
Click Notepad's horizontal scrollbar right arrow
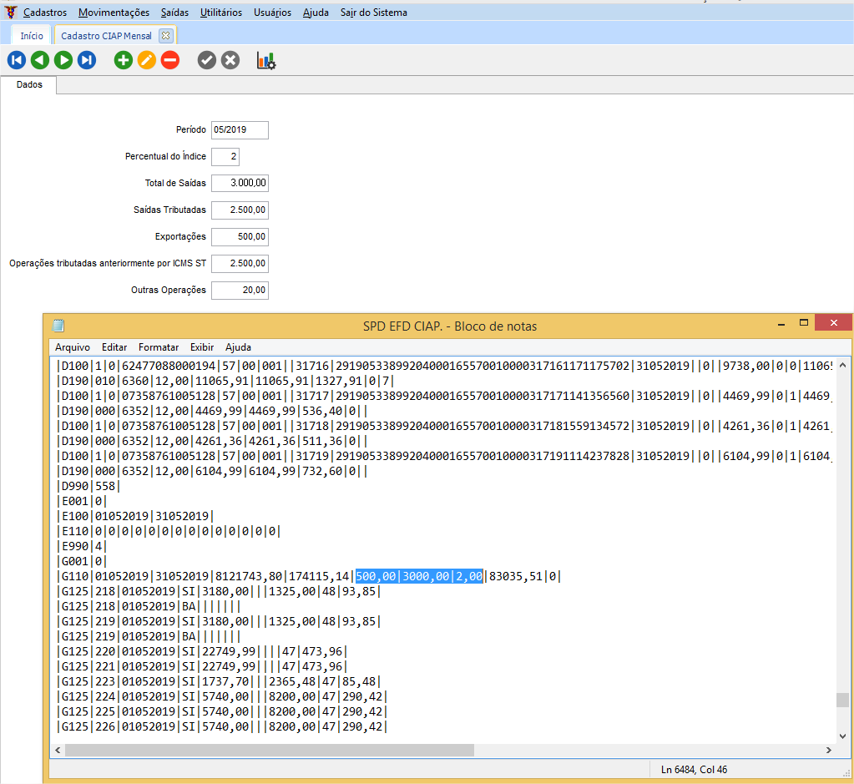(828, 750)
